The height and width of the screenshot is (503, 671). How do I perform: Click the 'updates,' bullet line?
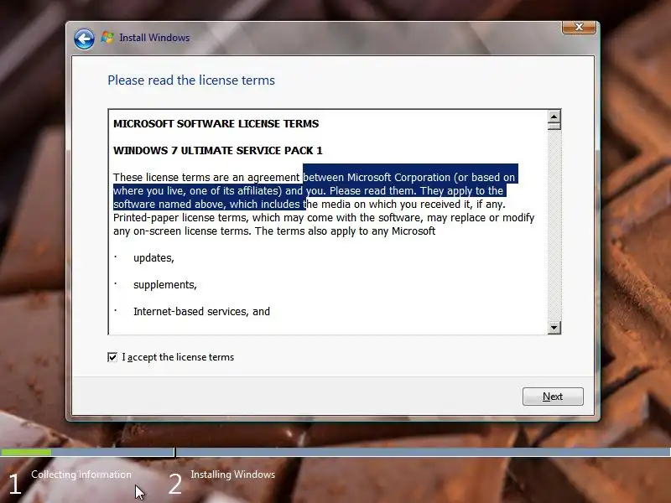coord(153,258)
